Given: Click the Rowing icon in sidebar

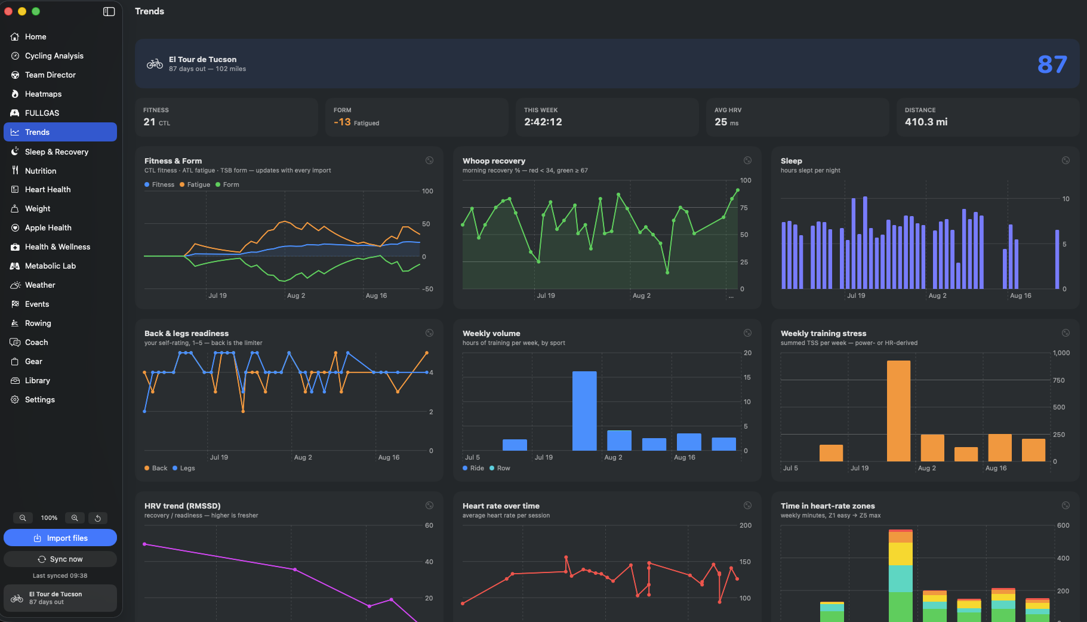Looking at the screenshot, I should coord(15,323).
